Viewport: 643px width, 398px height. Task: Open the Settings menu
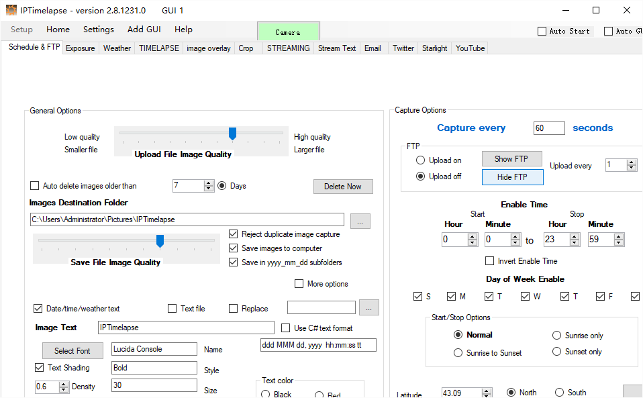click(99, 30)
